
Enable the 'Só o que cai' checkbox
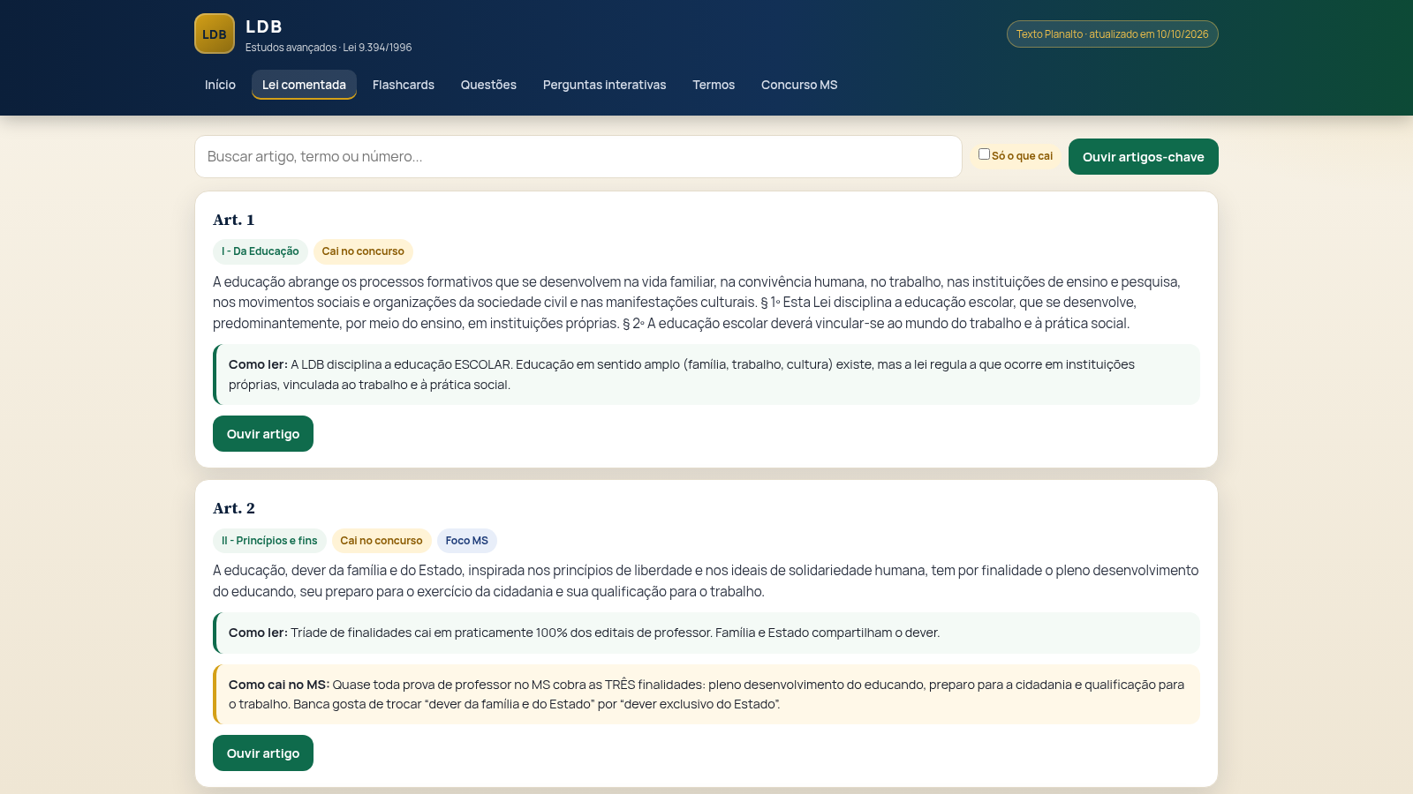[984, 154]
